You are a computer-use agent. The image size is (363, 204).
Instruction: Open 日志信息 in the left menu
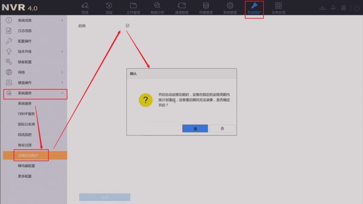coord(25,31)
